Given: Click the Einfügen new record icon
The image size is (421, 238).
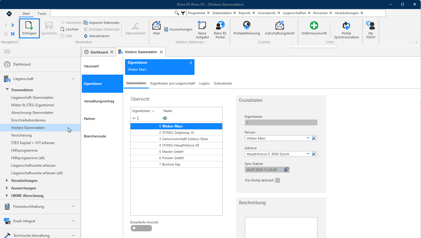Looking at the screenshot, I should point(29,26).
